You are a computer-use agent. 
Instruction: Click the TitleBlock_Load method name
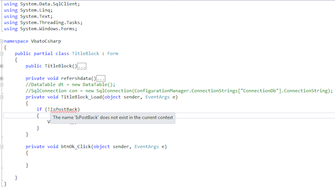pyautogui.click(x=81, y=97)
